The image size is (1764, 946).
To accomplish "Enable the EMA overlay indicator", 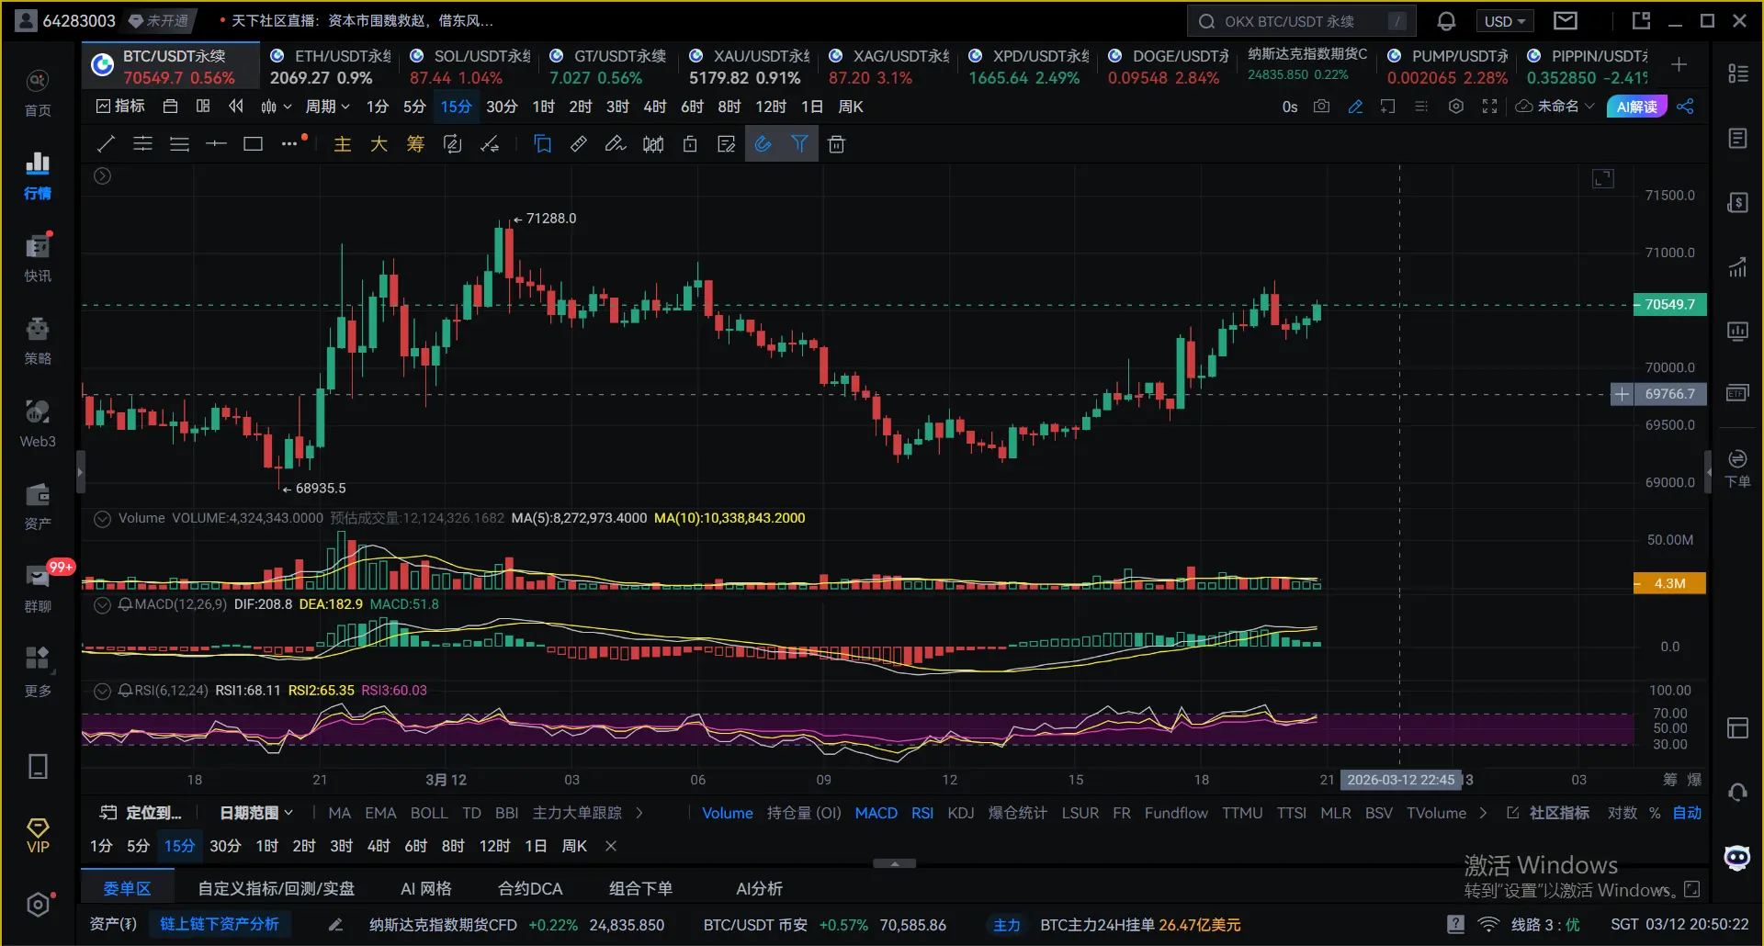I will [380, 813].
